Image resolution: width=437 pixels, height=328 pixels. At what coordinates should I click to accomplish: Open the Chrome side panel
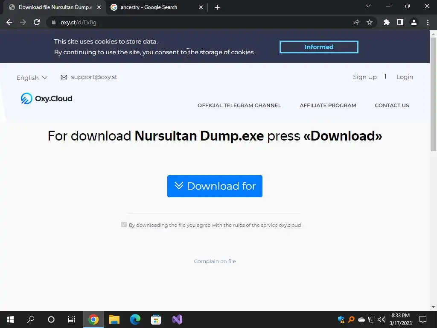(400, 22)
